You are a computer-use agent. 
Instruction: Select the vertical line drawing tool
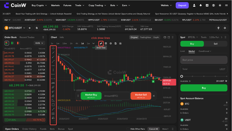[53, 70]
